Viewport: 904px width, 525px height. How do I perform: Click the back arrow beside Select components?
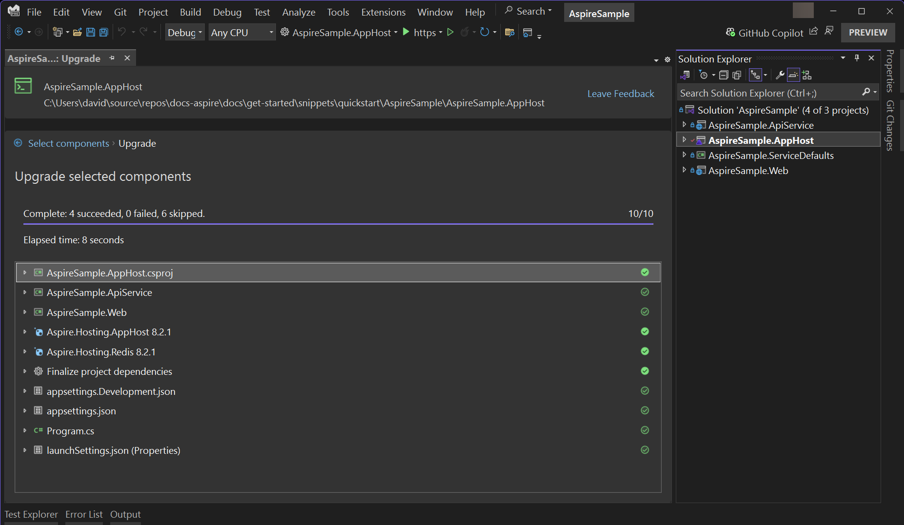[18, 143]
